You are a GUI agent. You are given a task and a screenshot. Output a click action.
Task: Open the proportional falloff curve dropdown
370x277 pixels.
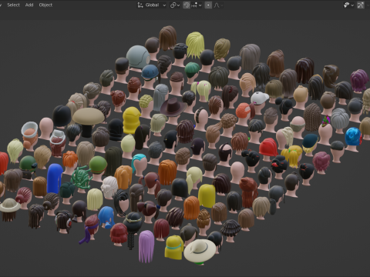point(218,5)
